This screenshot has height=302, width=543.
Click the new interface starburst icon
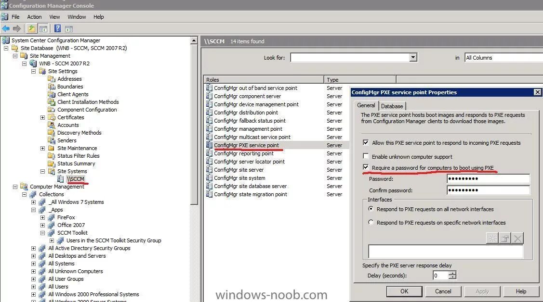[492, 238]
